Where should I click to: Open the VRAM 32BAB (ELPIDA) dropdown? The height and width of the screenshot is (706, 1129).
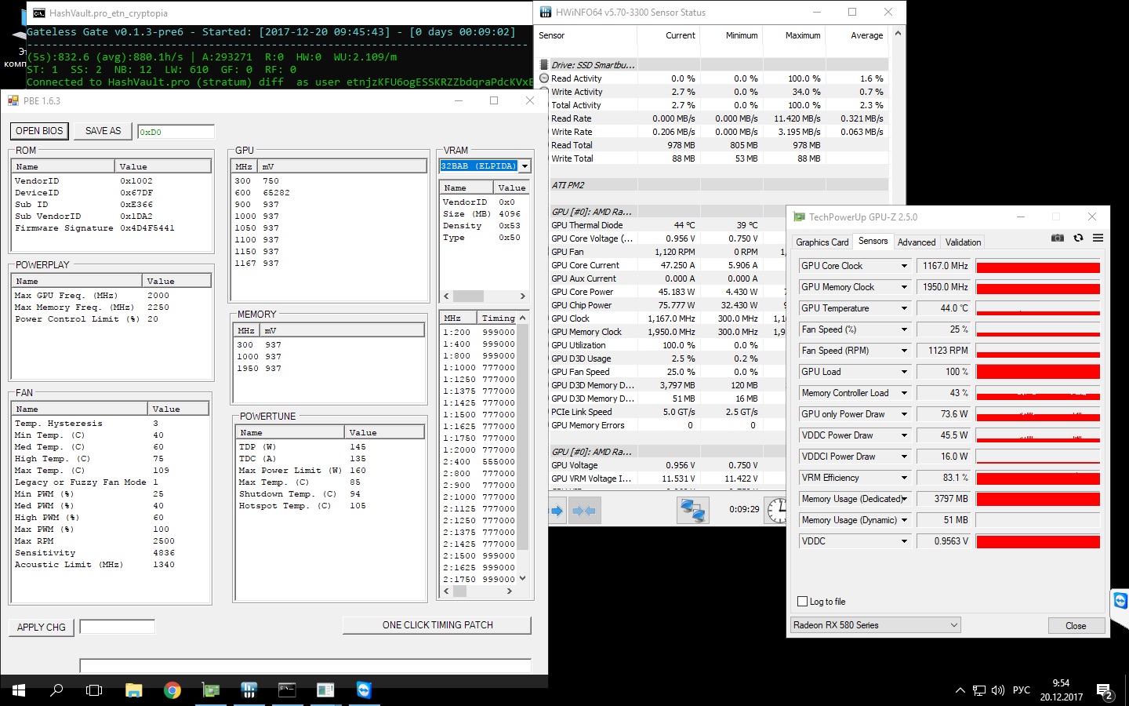(x=525, y=166)
